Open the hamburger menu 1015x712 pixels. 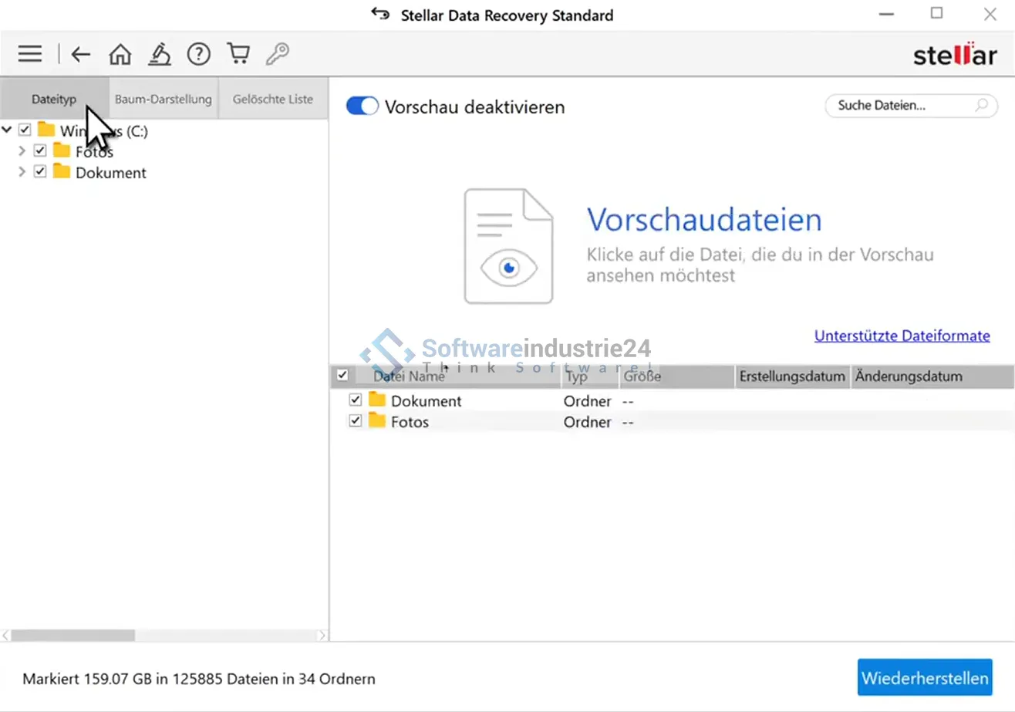coord(30,53)
